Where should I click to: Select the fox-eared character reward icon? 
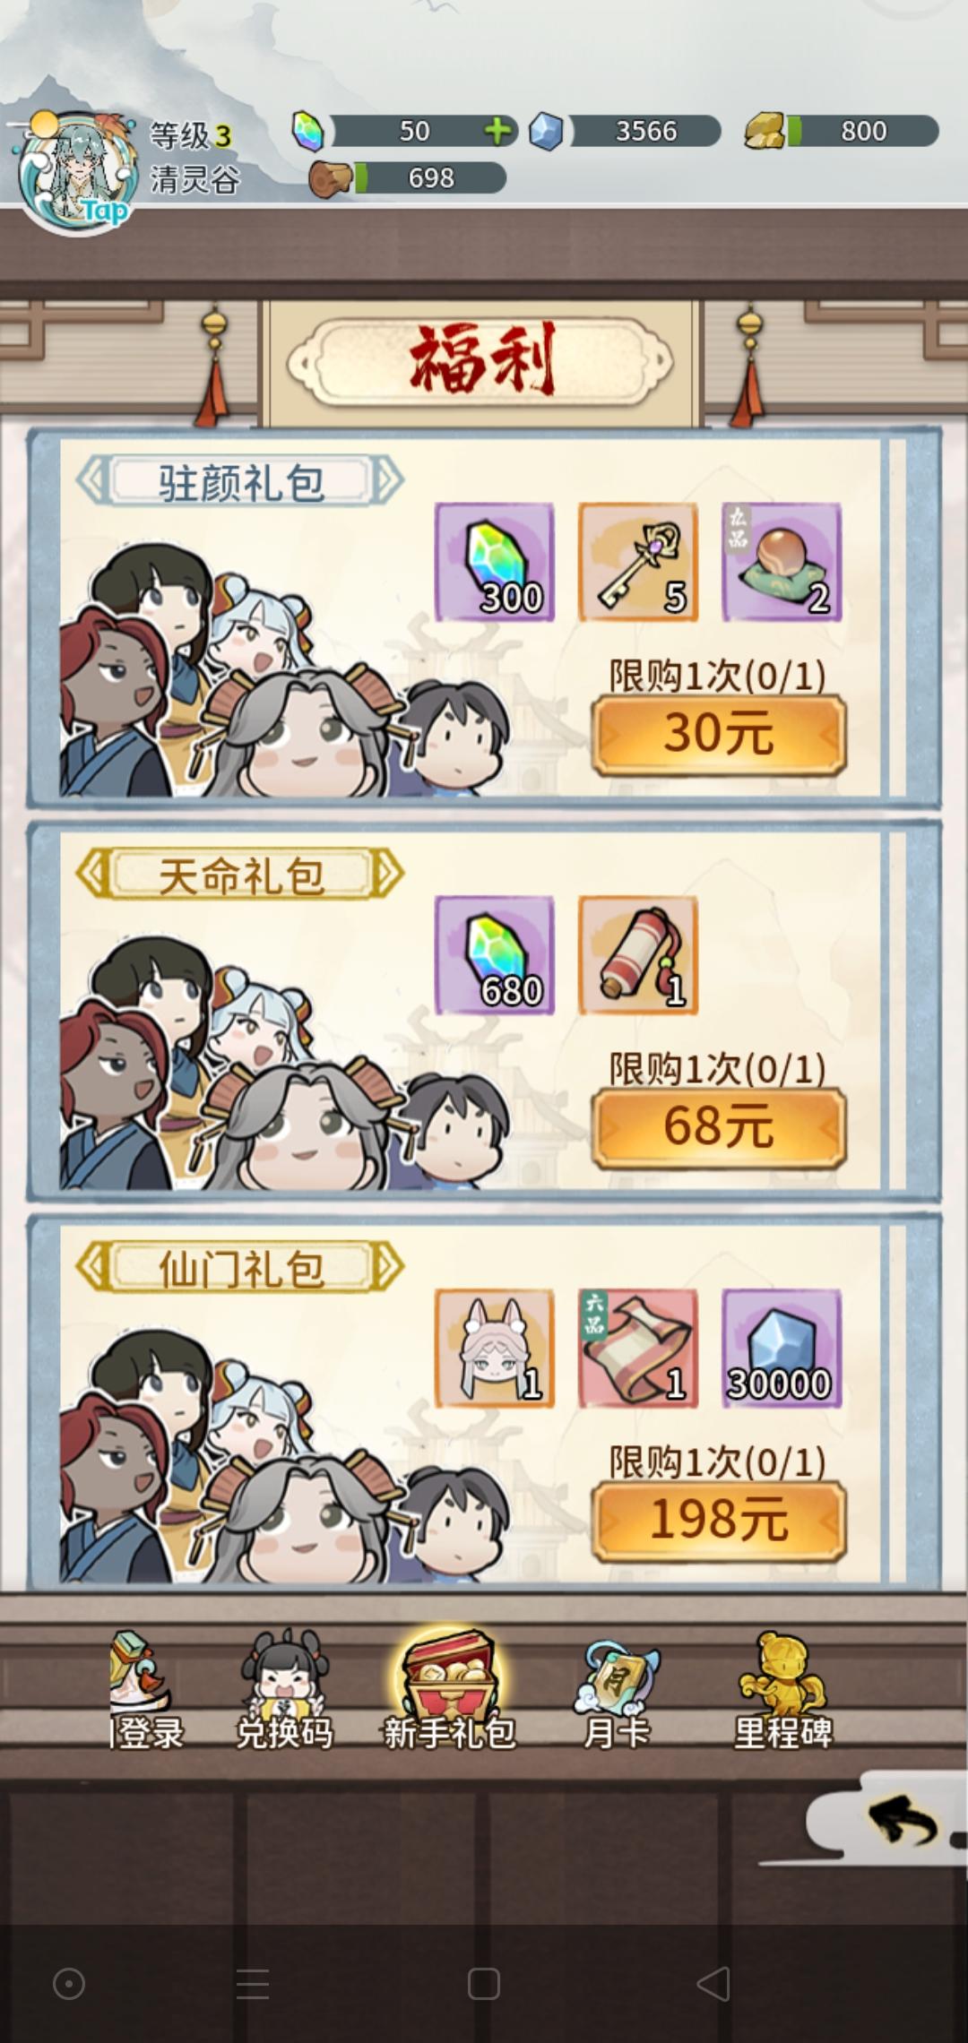coord(495,1349)
